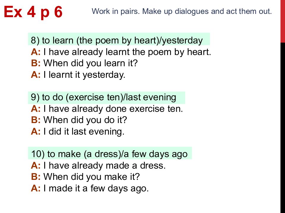Click the word 'yesterday' in the item 8 heading
Screen dimensions: 285x213
182,41
